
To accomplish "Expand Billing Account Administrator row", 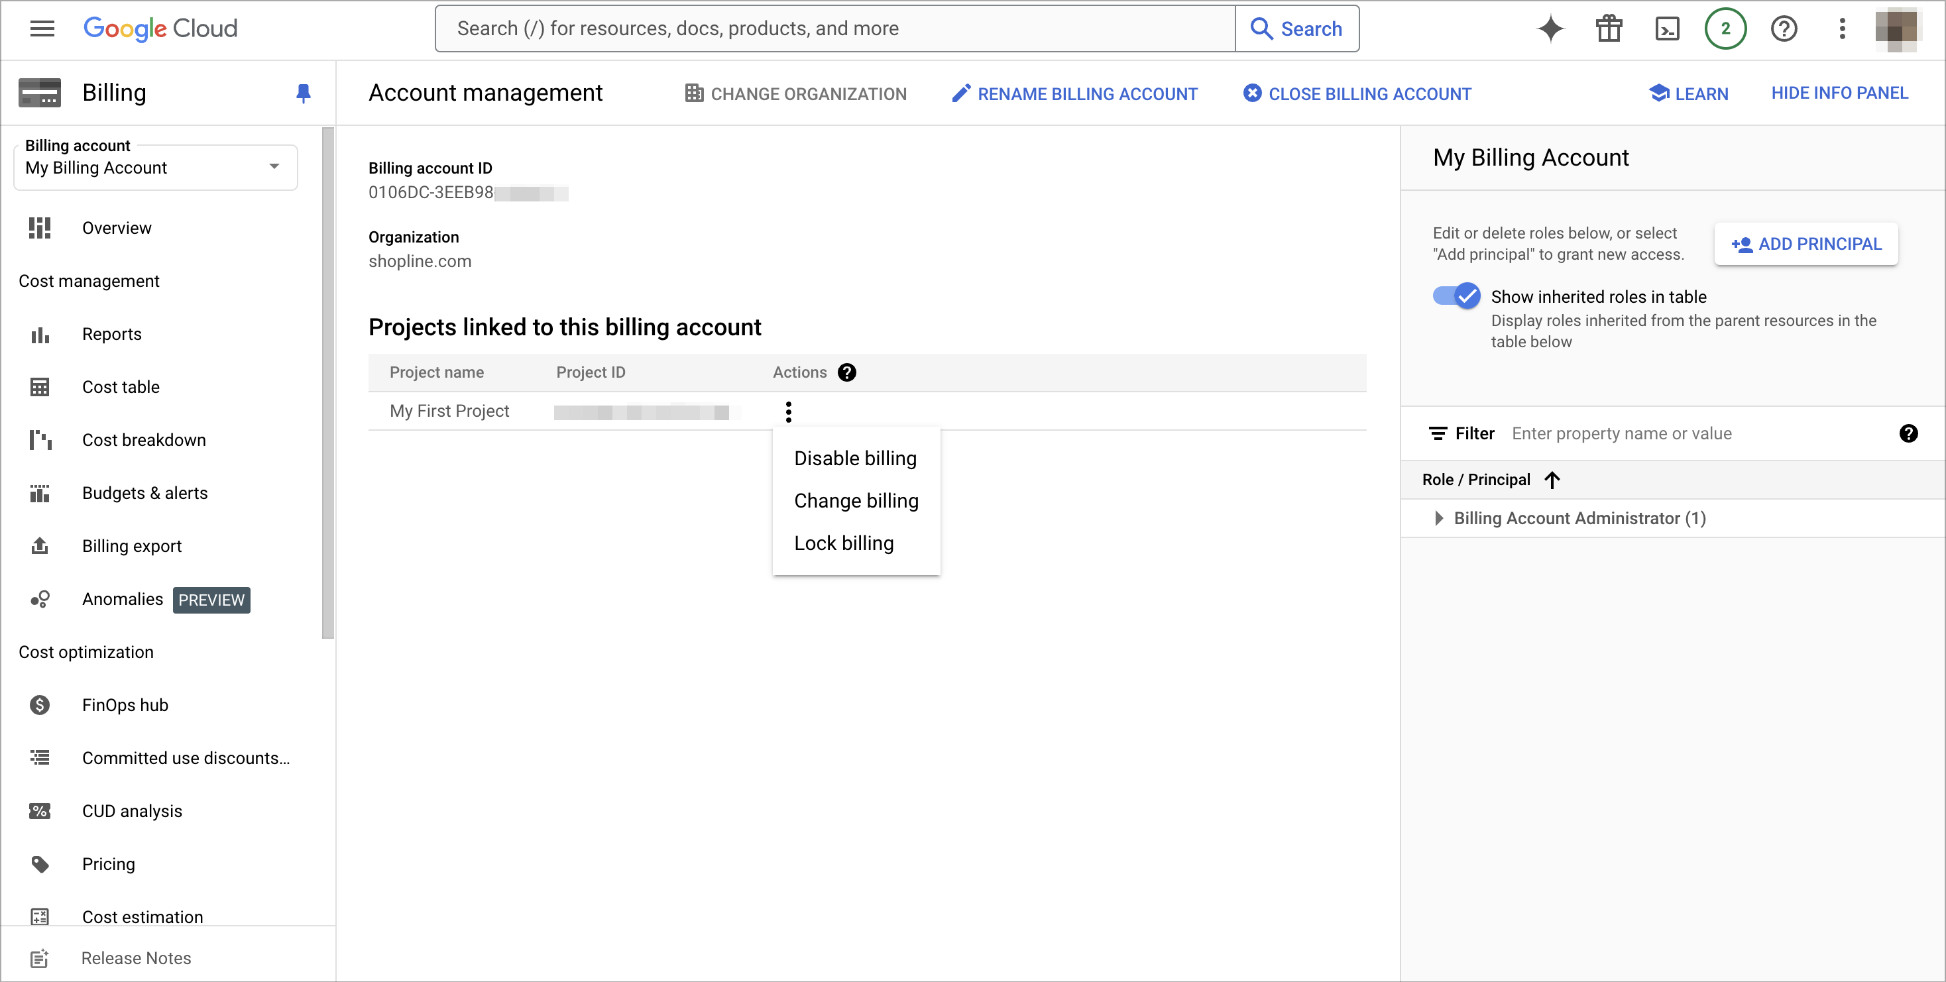I will click(x=1438, y=518).
